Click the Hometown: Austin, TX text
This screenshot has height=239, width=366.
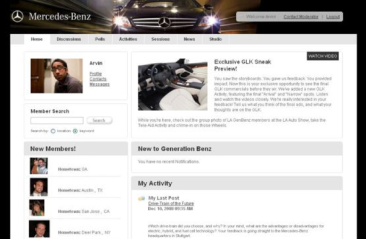pyautogui.click(x=81, y=190)
